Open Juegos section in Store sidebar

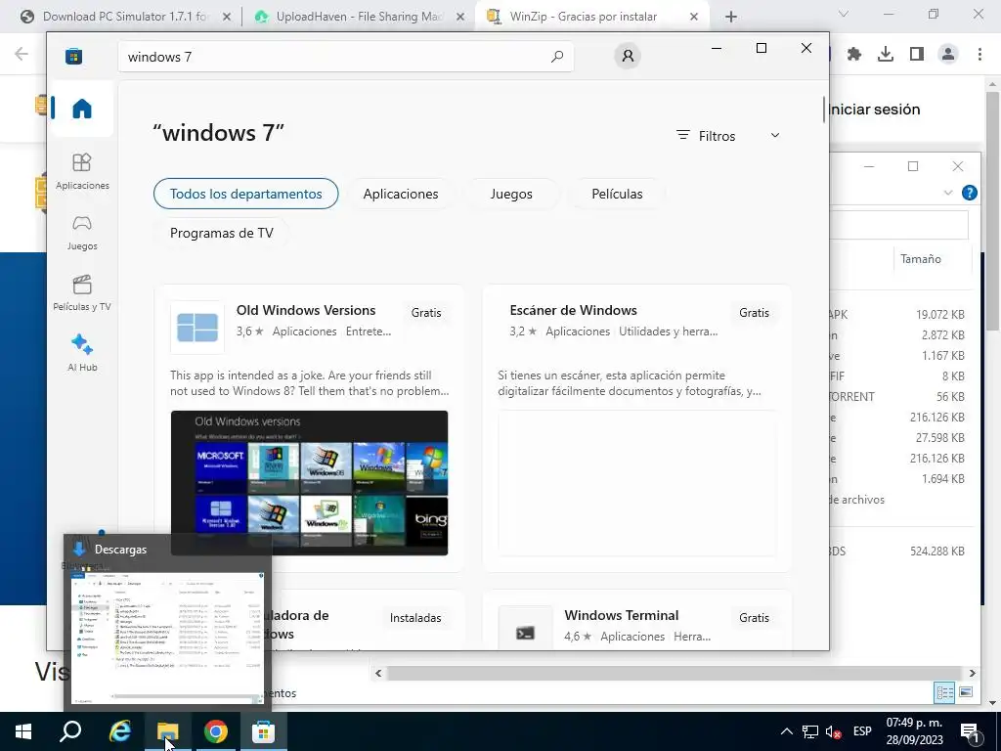[x=82, y=233]
